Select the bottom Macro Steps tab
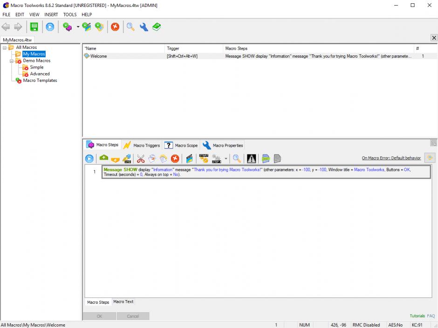The image size is (438, 328). point(98,302)
